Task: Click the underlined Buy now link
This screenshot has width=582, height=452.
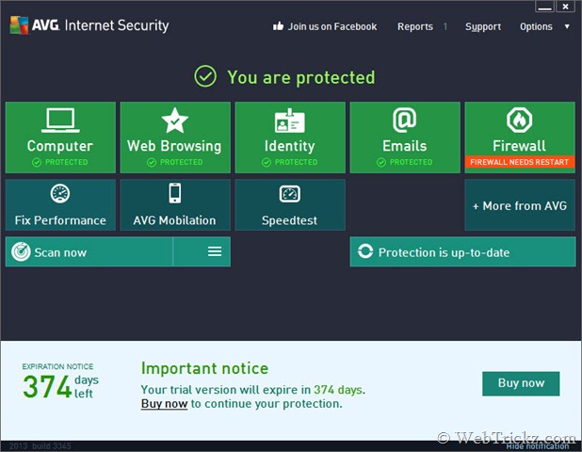Action: (164, 403)
